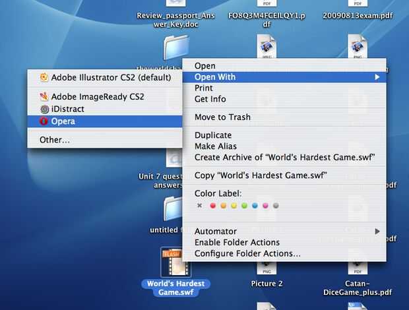
Task: Click the Opera icon in the submenu
Action: [44, 121]
